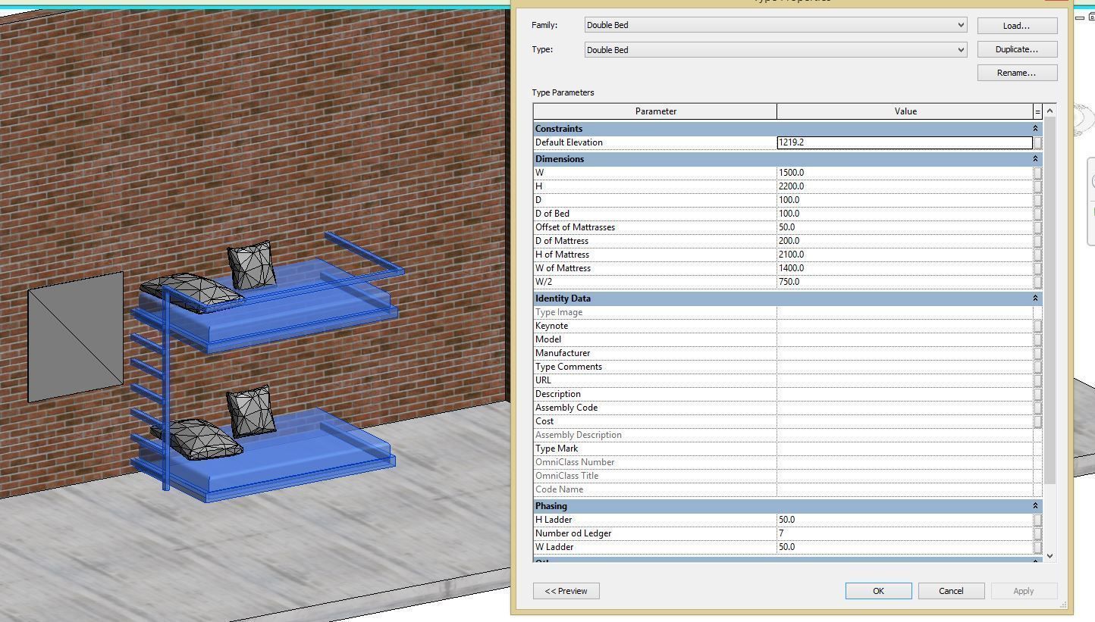Click the Rename button
This screenshot has height=622, width=1095.
pos(1016,73)
